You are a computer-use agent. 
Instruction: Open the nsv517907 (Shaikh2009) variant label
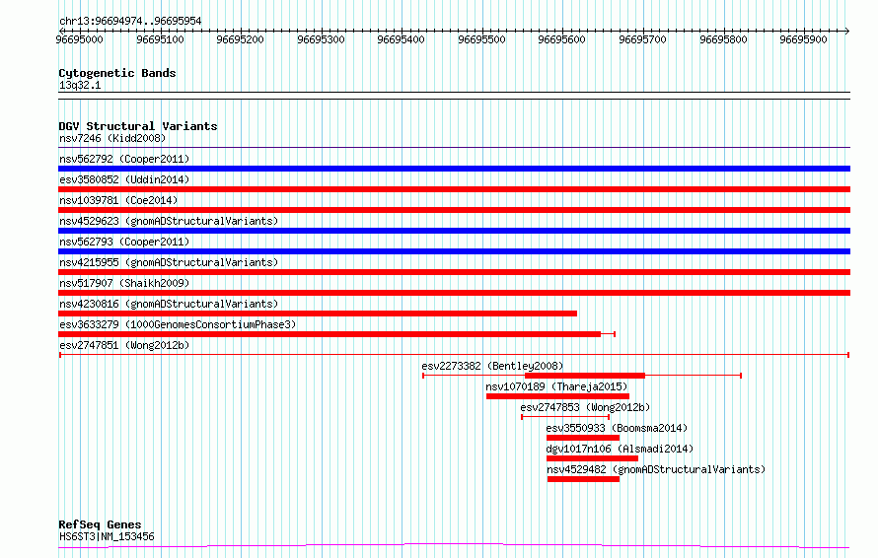124,283
